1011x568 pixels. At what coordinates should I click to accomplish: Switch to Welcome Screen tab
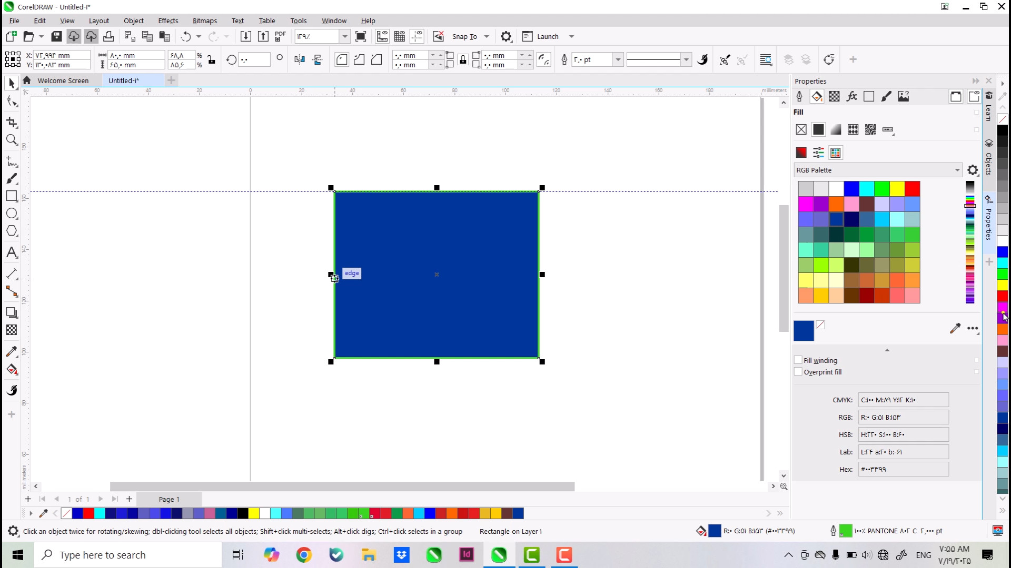pyautogui.click(x=63, y=80)
